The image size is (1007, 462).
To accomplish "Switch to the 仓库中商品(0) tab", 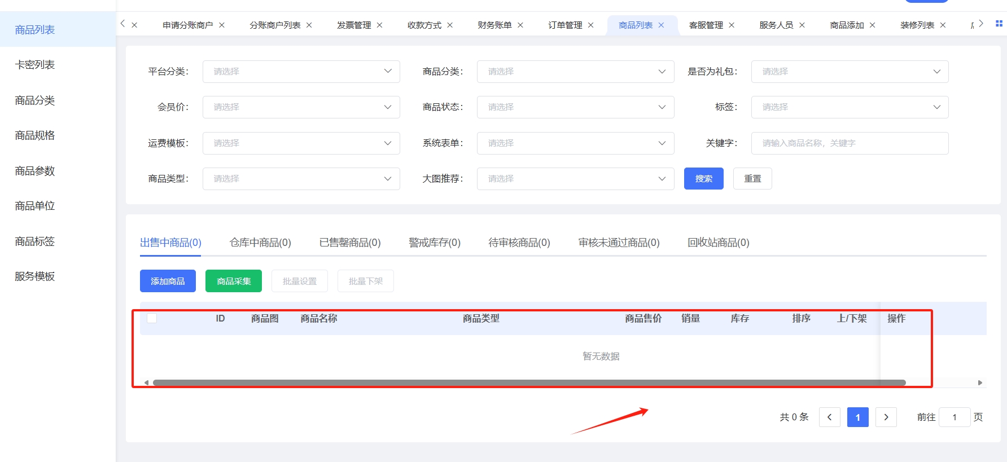I will tap(260, 243).
